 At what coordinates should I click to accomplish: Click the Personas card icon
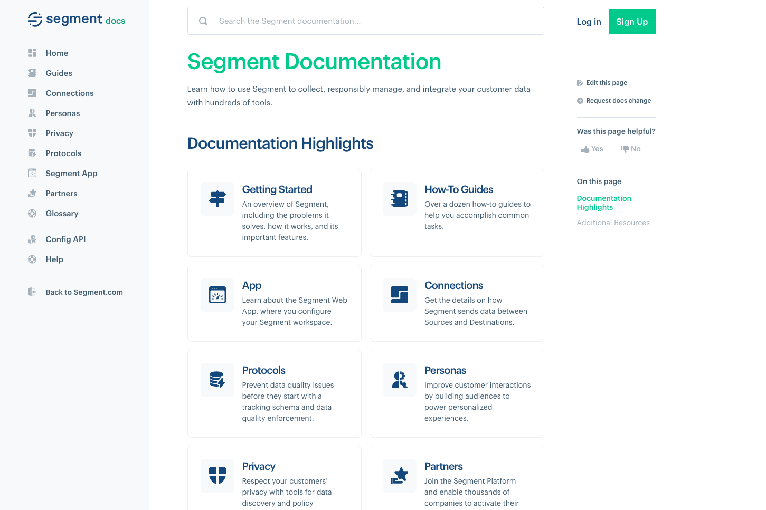(400, 380)
